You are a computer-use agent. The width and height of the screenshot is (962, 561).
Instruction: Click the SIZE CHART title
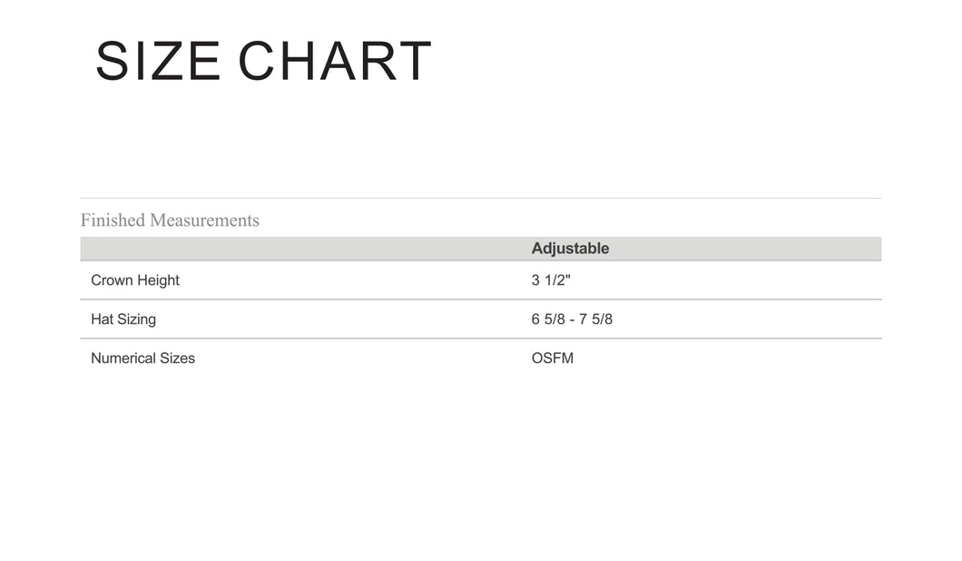pos(263,62)
